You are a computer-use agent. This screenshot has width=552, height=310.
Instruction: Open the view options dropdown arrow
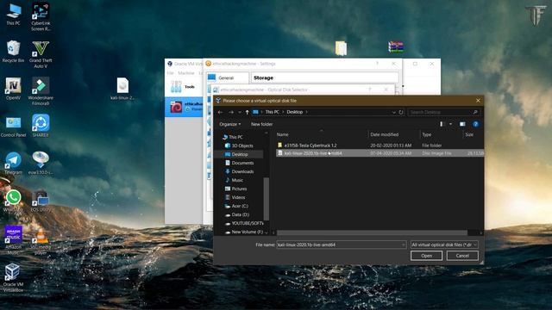(x=450, y=124)
